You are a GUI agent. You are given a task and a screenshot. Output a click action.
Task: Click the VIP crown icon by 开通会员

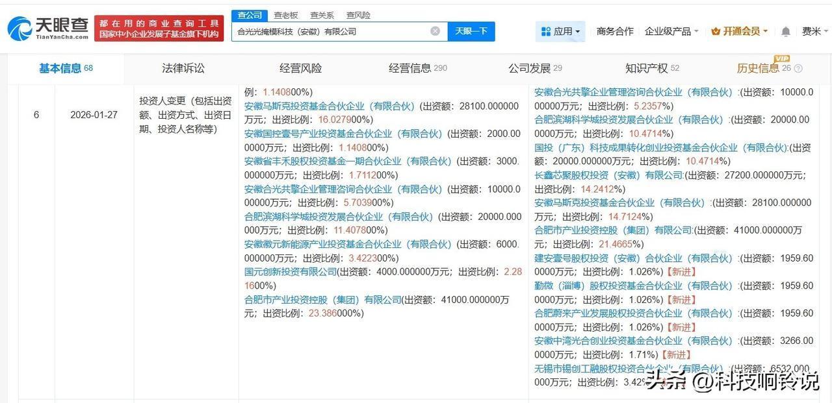pyautogui.click(x=716, y=31)
